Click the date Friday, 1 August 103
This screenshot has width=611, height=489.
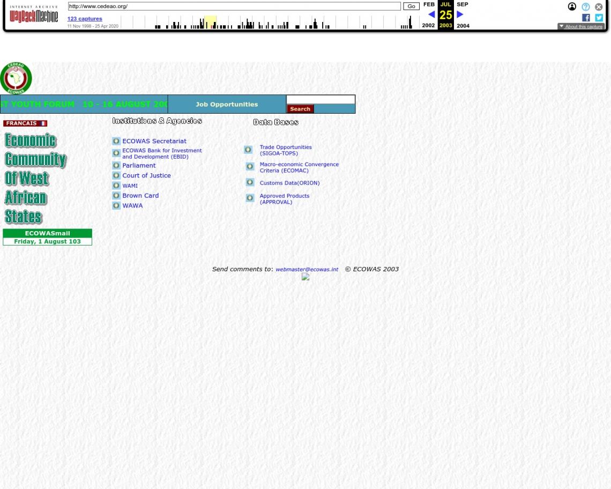pos(48,241)
